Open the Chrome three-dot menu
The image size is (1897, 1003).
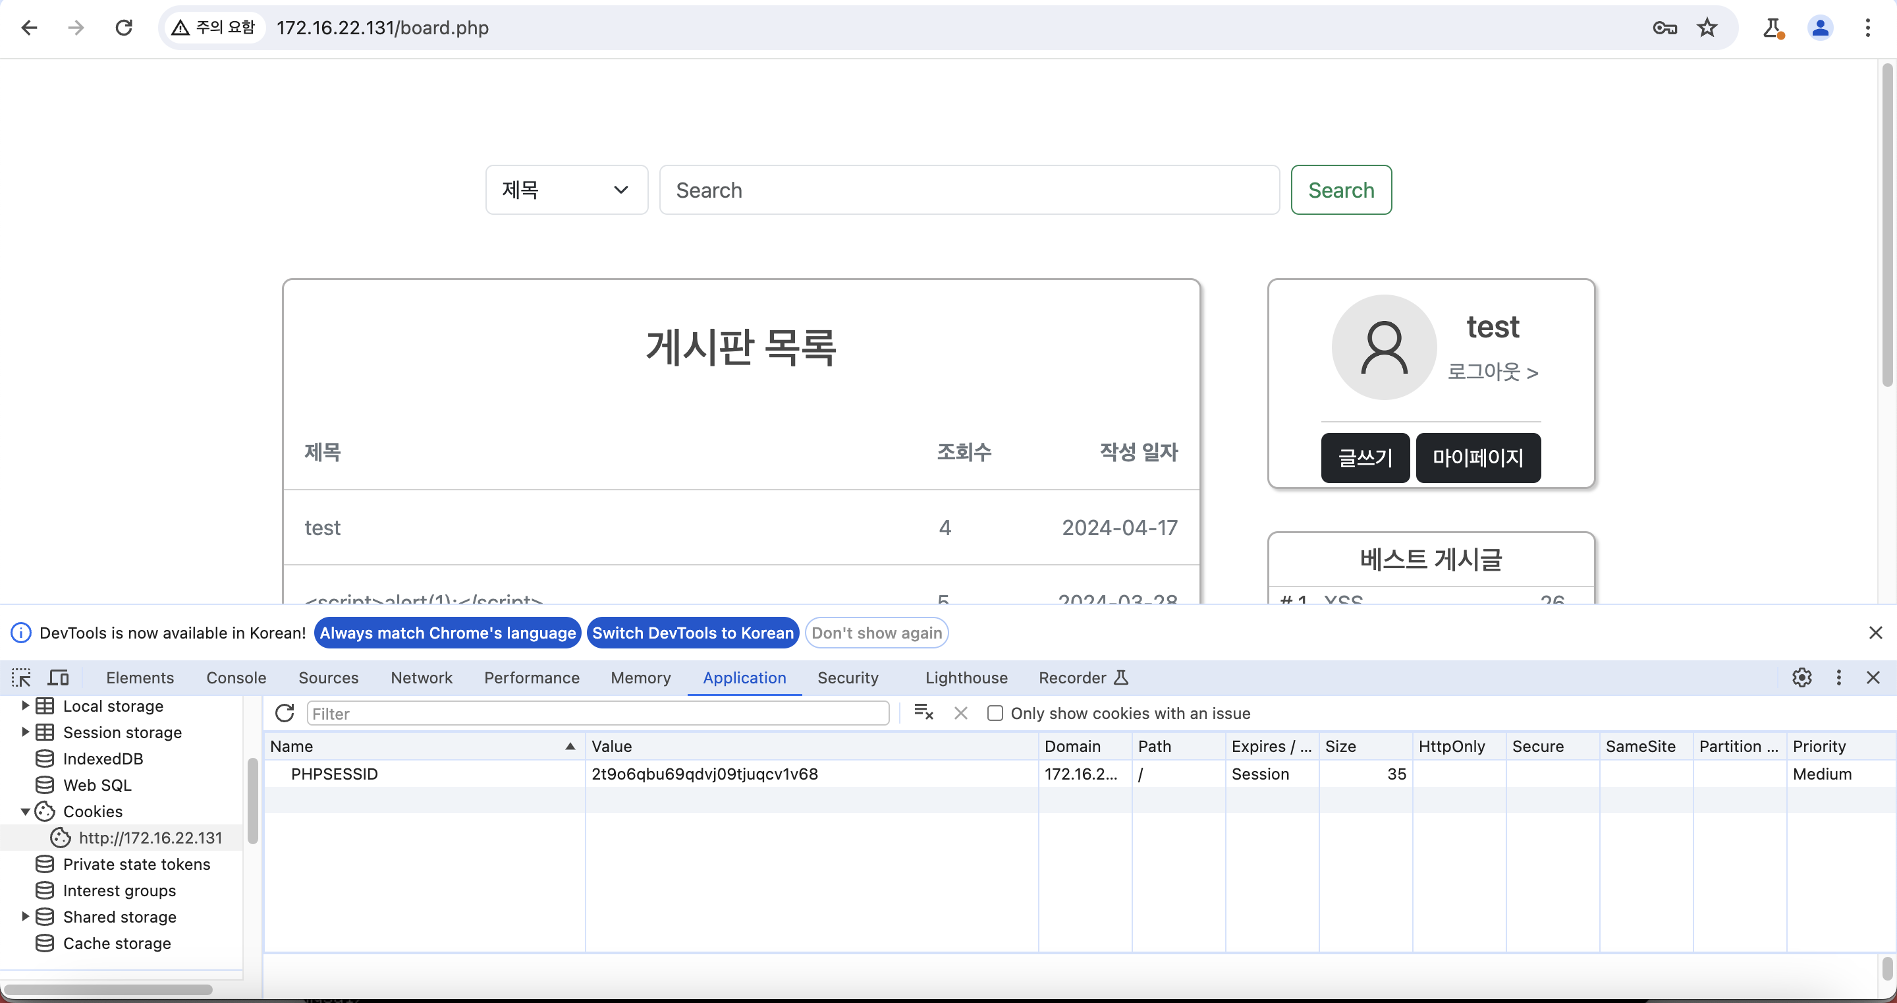point(1867,28)
